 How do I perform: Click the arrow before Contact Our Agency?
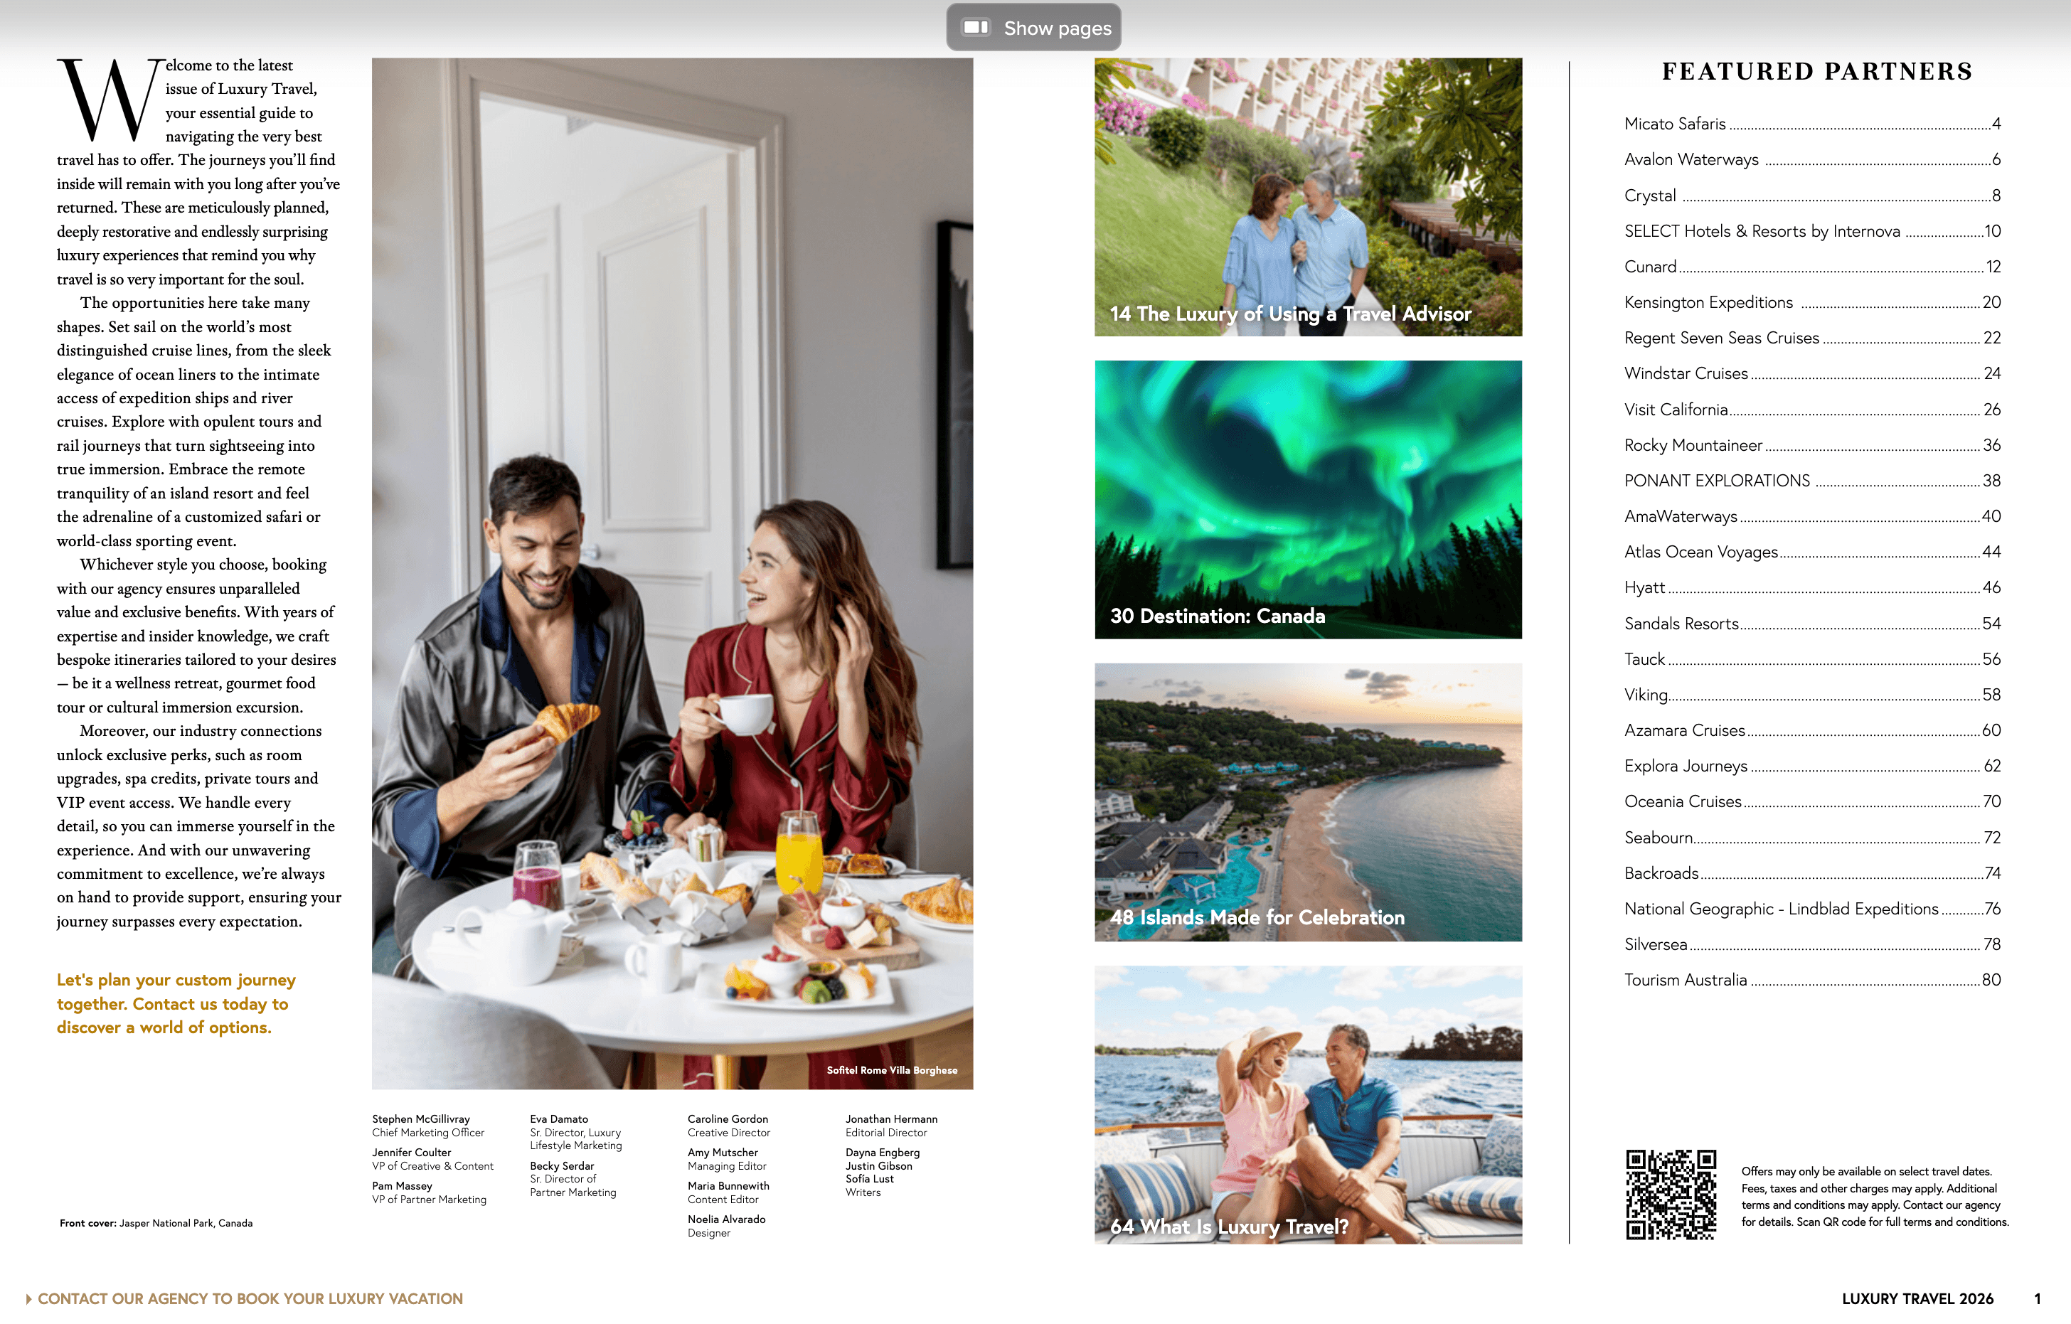(28, 1298)
